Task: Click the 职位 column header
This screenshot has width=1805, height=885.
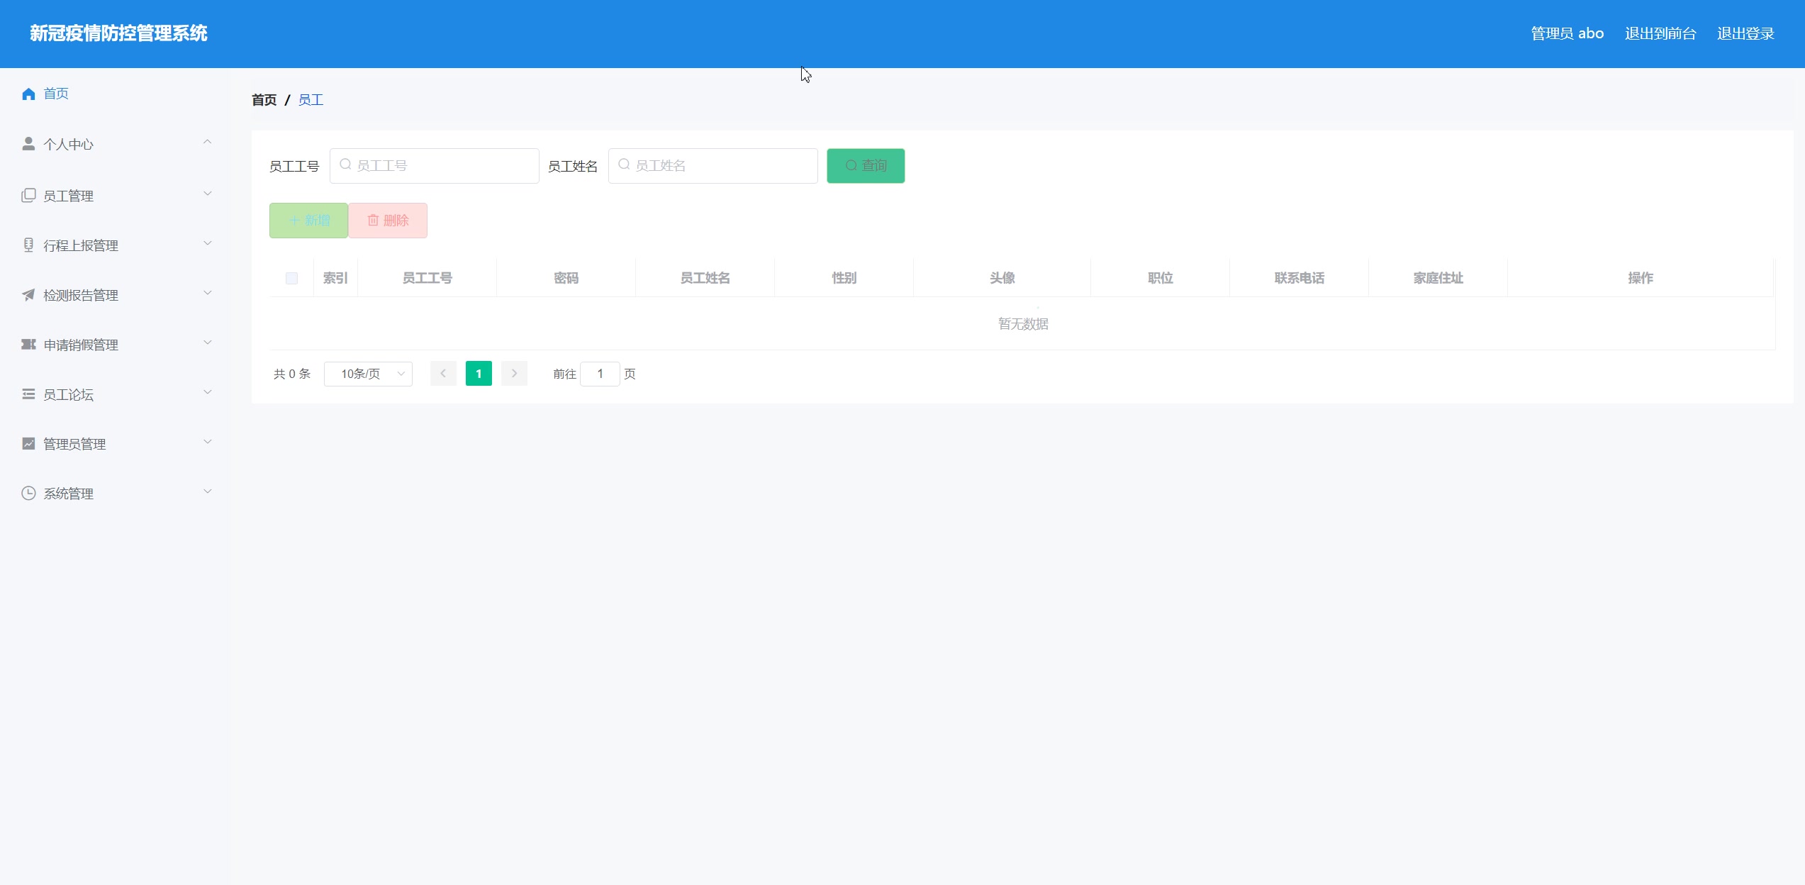Action: [1161, 278]
